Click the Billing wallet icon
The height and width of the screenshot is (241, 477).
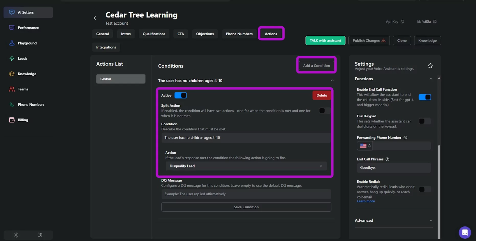(x=12, y=120)
